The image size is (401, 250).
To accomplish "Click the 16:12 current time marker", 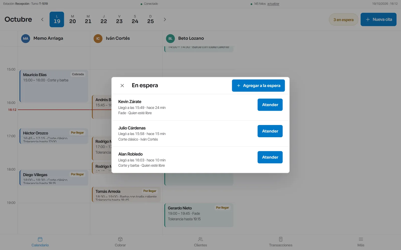I will coord(12,110).
